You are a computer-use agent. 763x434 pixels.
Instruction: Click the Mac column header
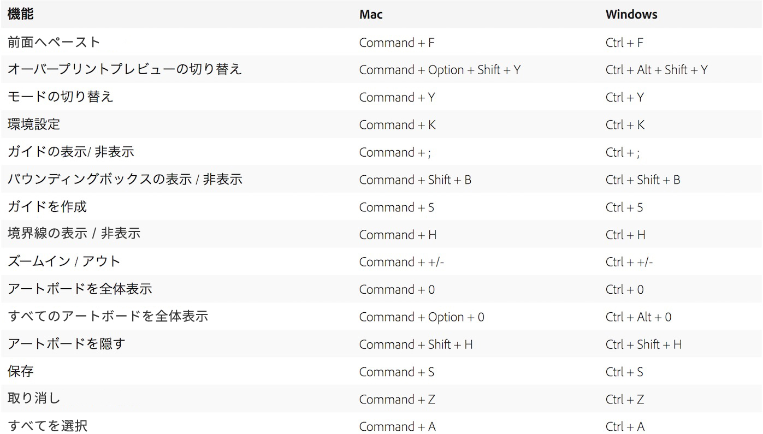pos(371,15)
